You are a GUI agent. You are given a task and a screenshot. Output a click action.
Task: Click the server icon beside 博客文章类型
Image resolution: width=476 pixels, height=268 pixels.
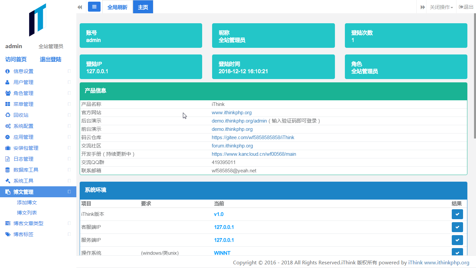tap(8, 223)
